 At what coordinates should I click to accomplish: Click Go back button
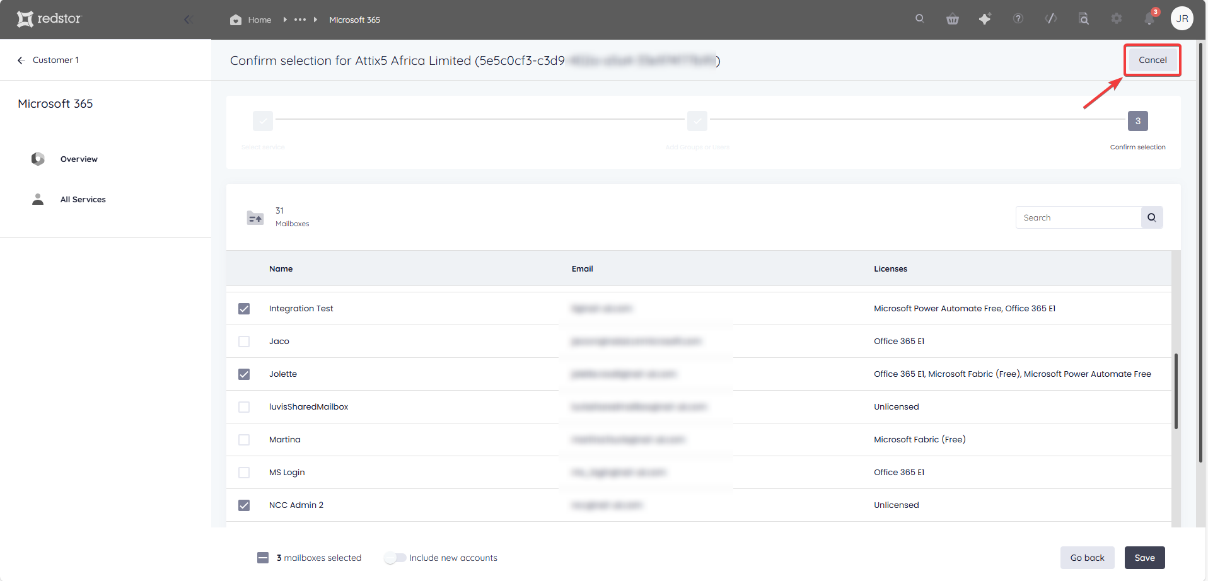click(x=1087, y=558)
